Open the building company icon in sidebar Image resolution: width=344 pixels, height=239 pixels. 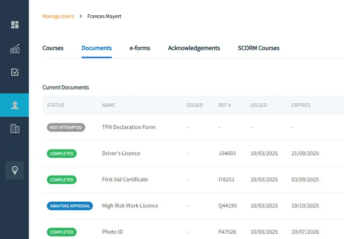coord(15,129)
